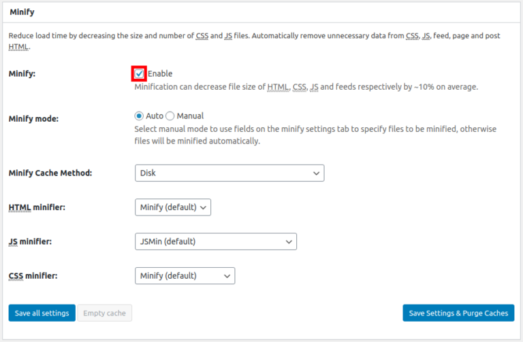
Task: Select the Auto minify mode radio button
Action: [x=140, y=116]
